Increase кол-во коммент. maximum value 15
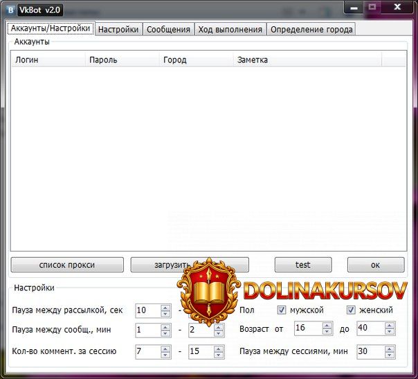 coord(218,349)
